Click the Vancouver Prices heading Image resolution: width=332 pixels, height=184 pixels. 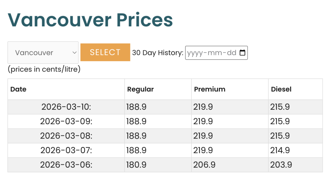tap(90, 20)
